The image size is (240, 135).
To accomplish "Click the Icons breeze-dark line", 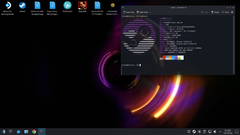I will pos(178,44).
